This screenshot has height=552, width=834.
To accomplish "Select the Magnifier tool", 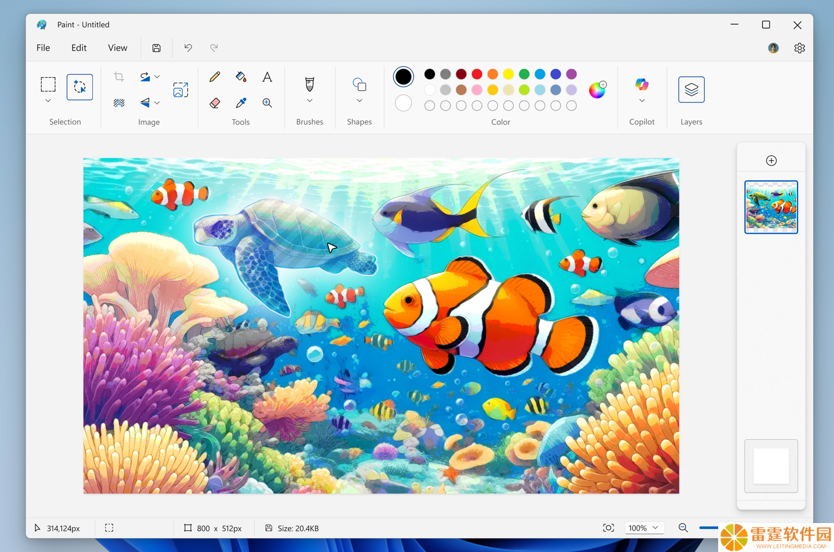I will click(267, 103).
